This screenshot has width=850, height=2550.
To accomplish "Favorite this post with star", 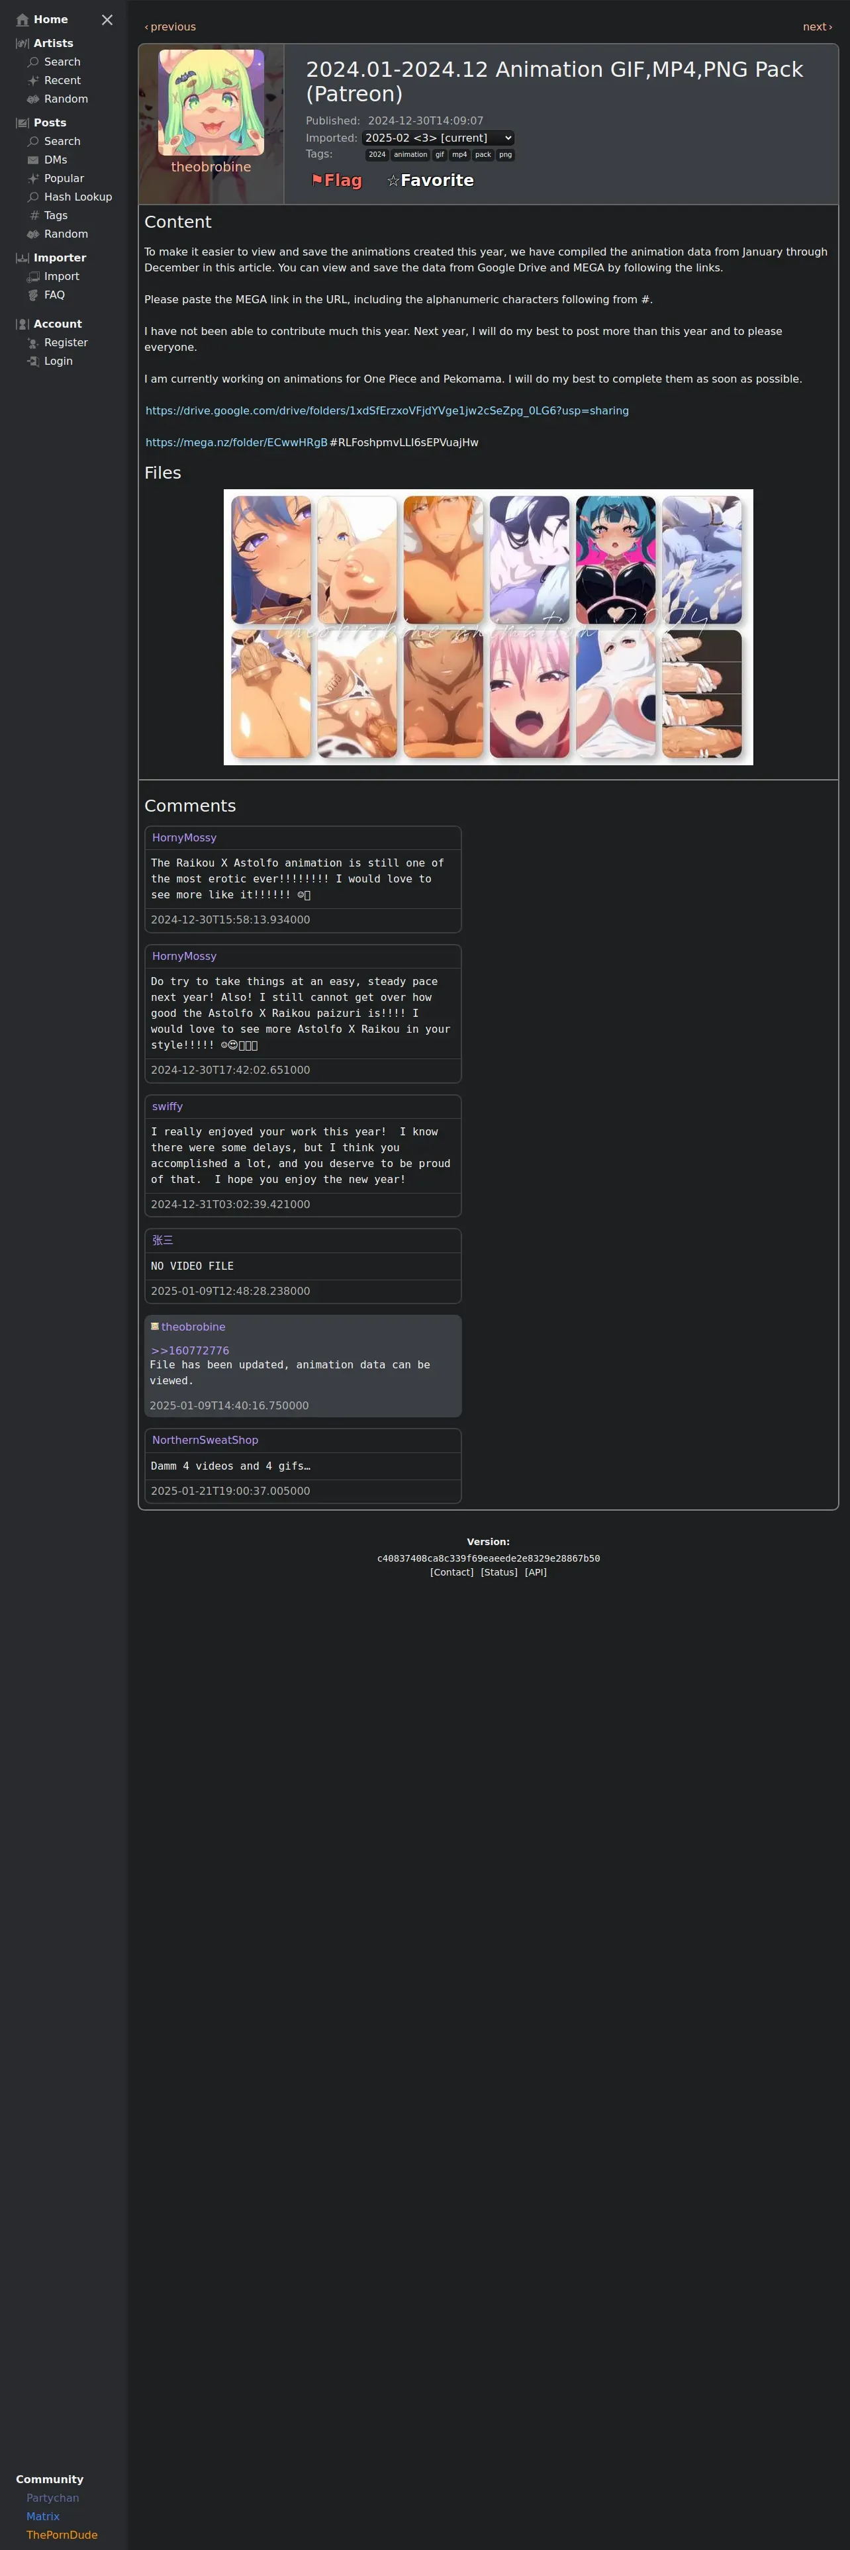I will pos(430,180).
